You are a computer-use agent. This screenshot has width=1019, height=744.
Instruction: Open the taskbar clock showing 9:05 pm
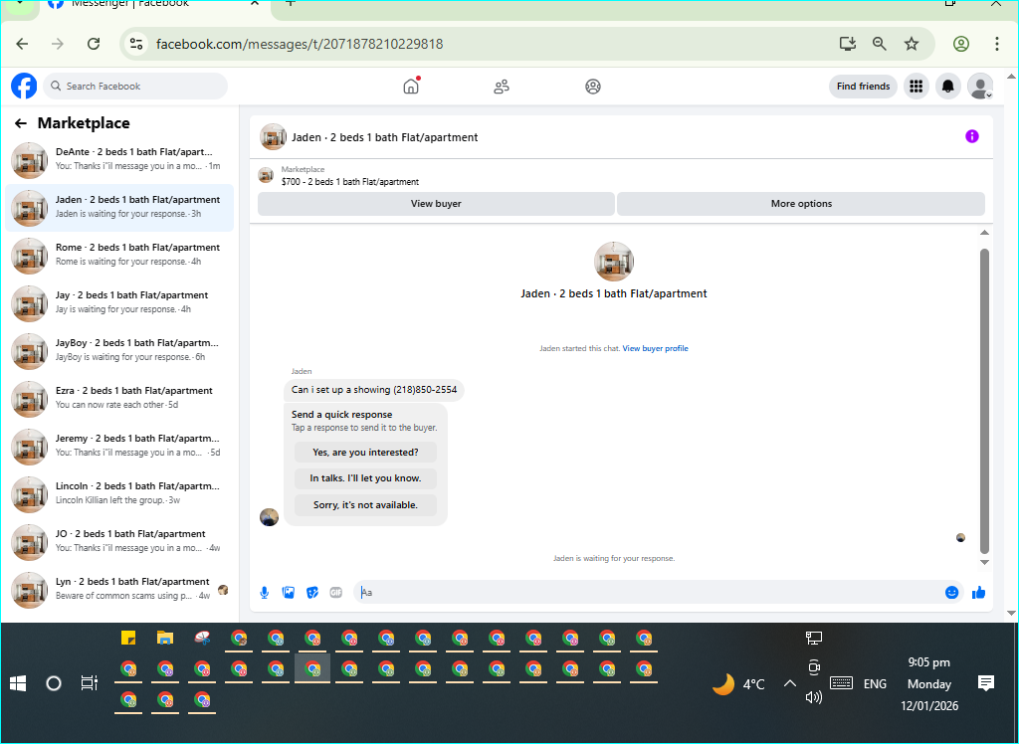coord(929,683)
